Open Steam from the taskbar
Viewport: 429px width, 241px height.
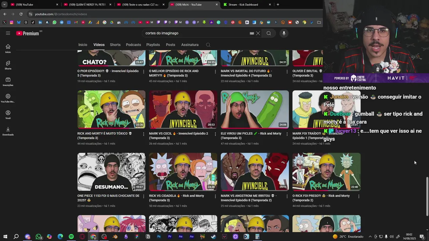pos(213,237)
